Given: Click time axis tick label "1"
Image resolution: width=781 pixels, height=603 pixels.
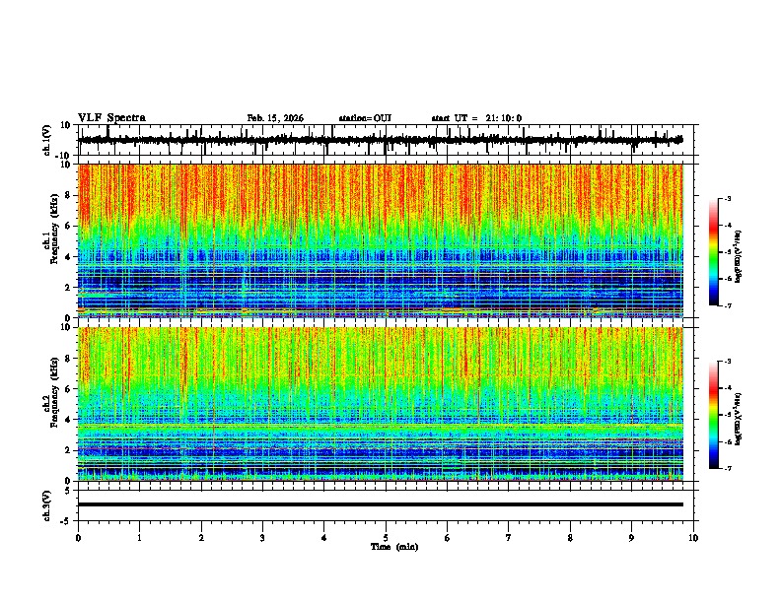Looking at the screenshot, I should [x=139, y=538].
